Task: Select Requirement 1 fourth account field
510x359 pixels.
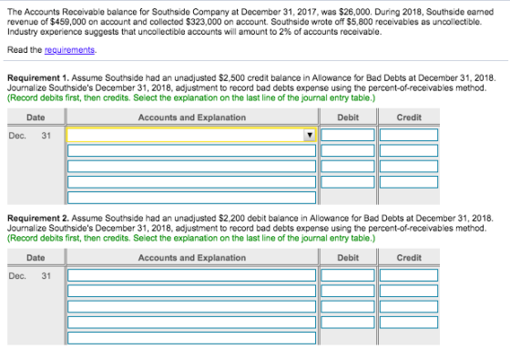Action: click(191, 181)
